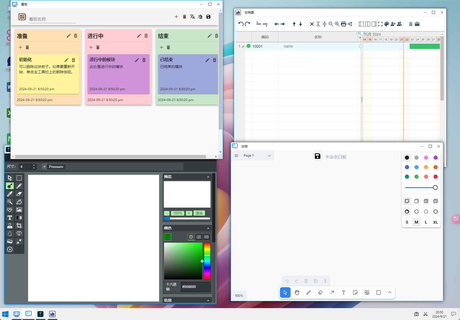Select the Draw pen tool in whiteboard
Viewport: 460px width, 320px height.
tap(309, 292)
